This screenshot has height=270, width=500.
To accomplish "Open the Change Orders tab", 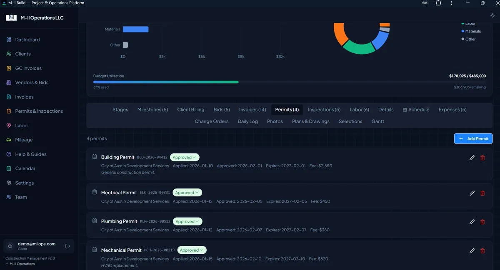I will (212, 121).
